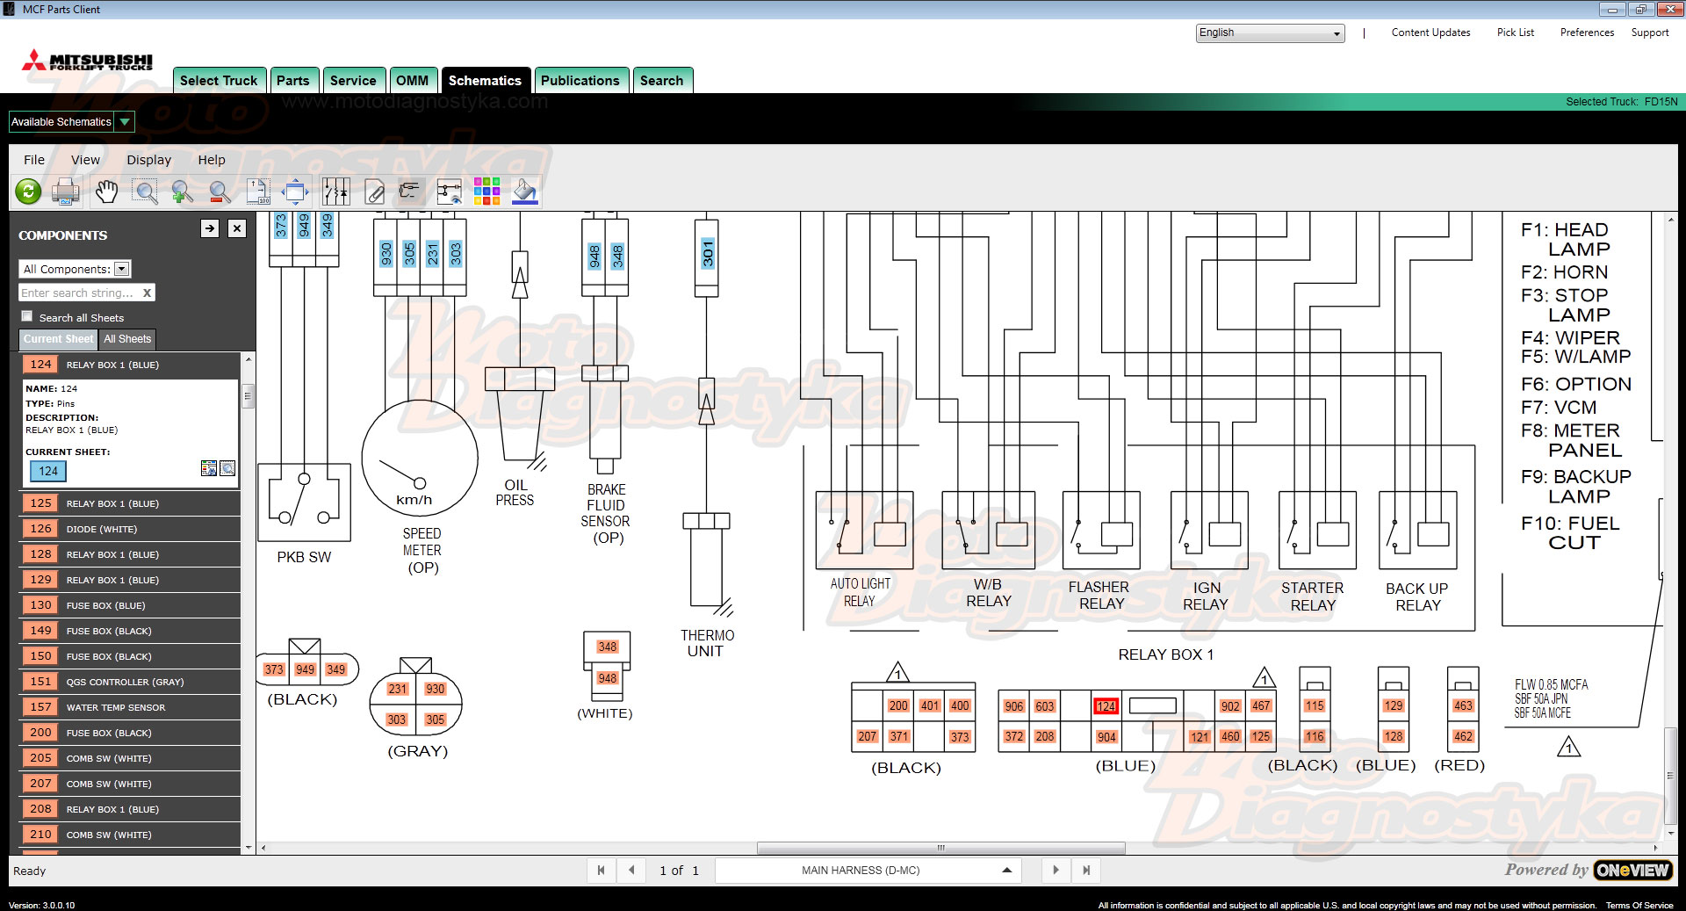Click the zoom in magnifier icon
This screenshot has width=1686, height=911.
[x=183, y=191]
